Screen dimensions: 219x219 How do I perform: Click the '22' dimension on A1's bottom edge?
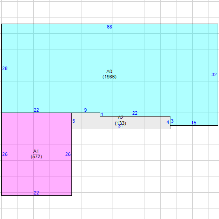pos(36,193)
